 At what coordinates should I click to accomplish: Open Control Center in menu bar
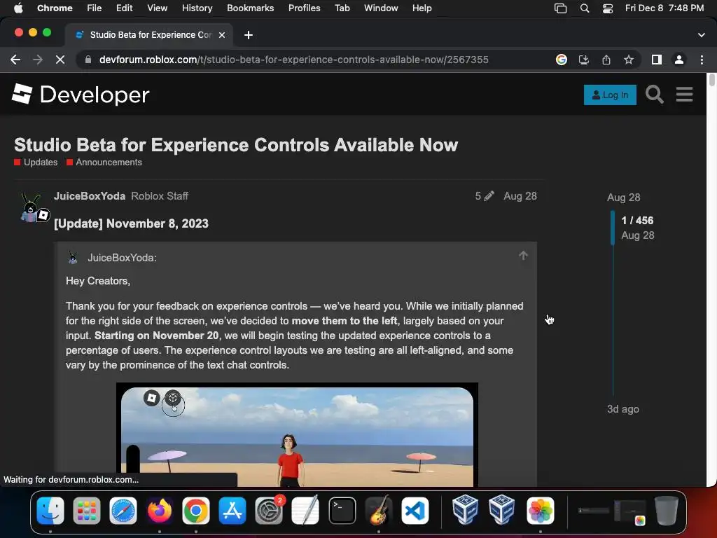click(608, 8)
